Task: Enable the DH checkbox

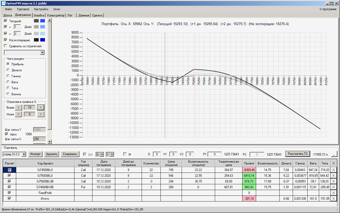Action: tap(85, 155)
